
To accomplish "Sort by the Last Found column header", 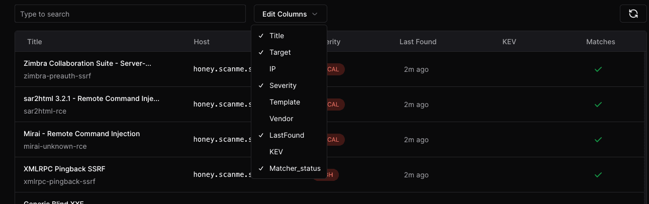I will 418,42.
